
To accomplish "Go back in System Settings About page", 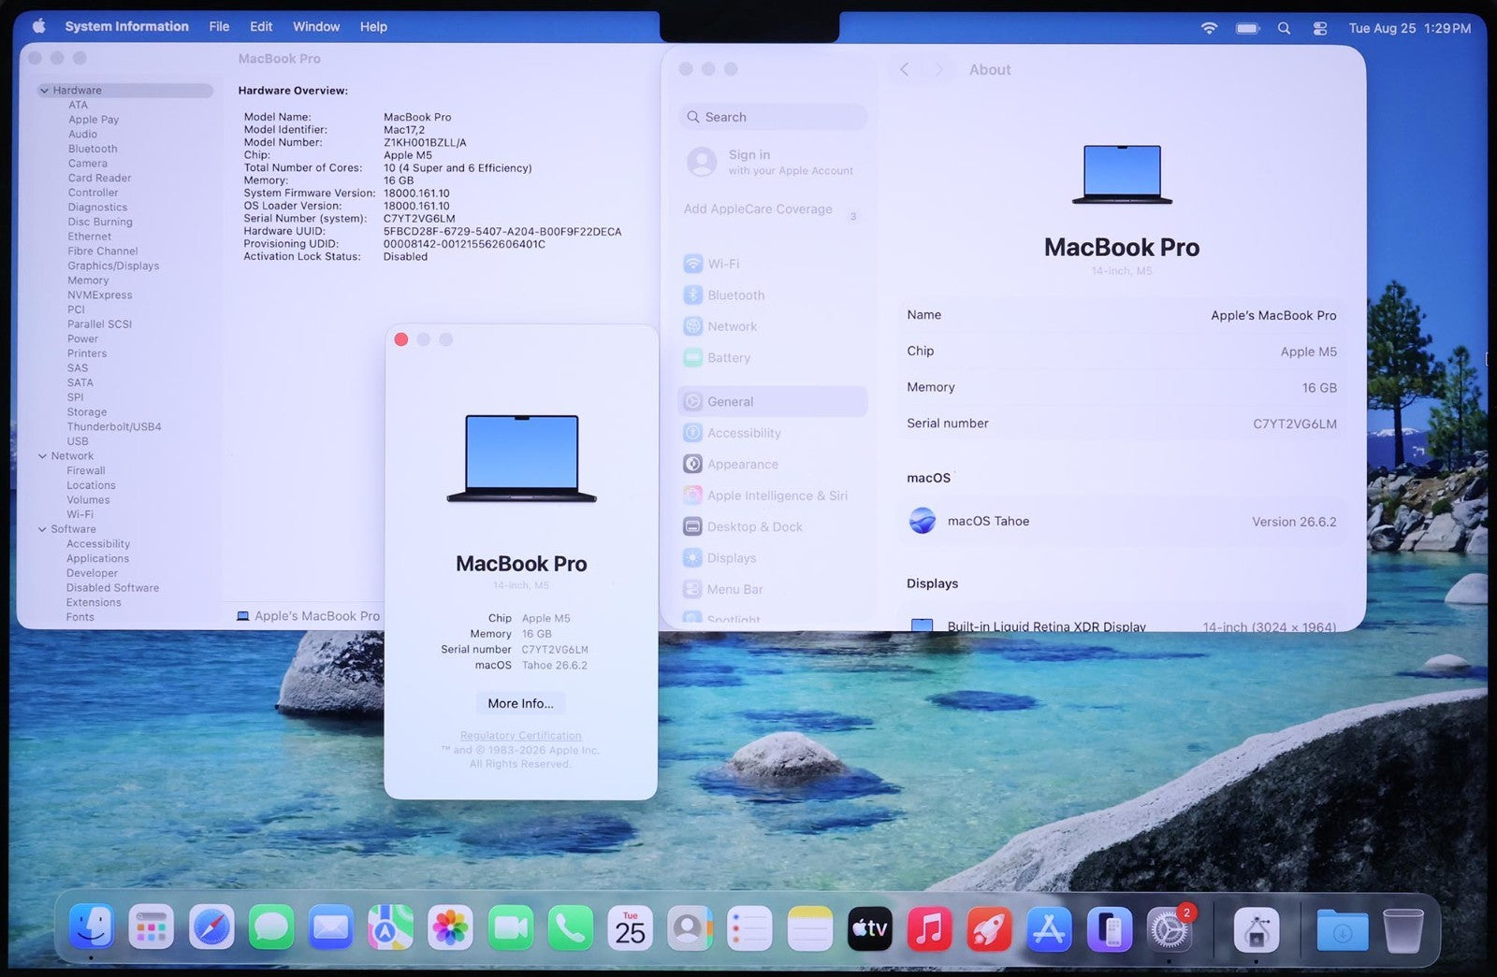I will (905, 69).
